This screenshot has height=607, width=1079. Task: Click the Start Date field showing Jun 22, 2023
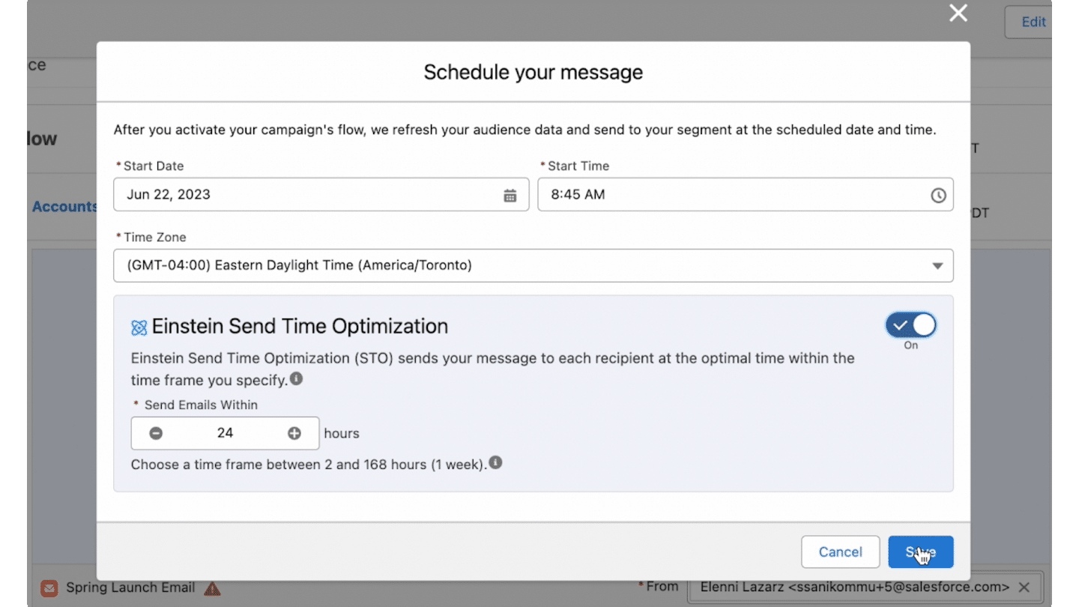click(x=321, y=195)
